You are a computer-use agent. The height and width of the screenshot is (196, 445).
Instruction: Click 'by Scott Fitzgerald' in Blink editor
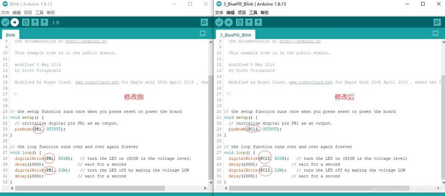pos(38,71)
